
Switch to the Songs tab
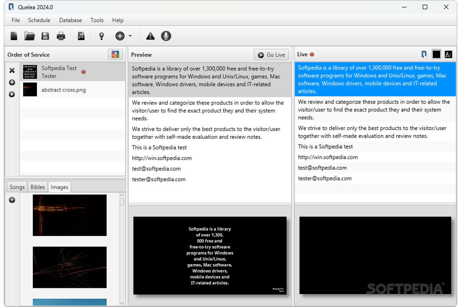tap(17, 187)
